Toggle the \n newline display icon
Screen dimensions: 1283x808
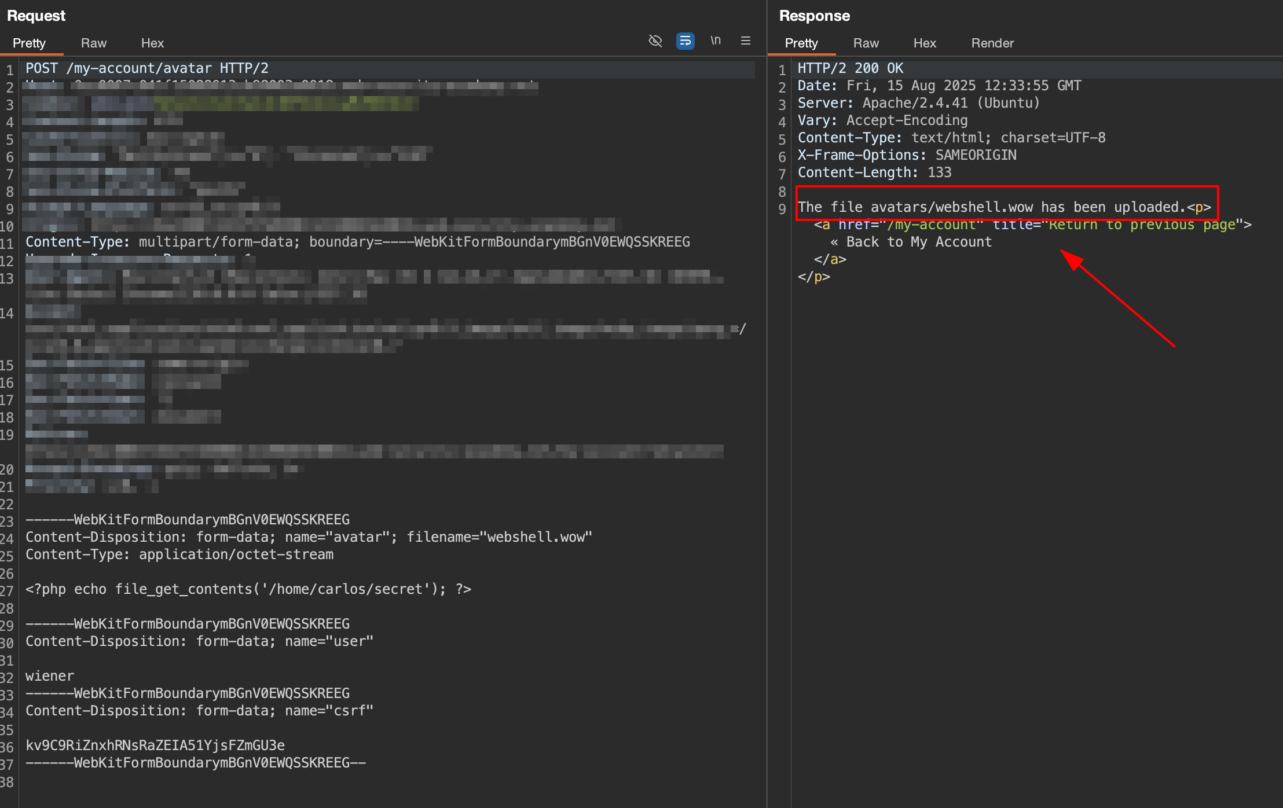tap(716, 41)
